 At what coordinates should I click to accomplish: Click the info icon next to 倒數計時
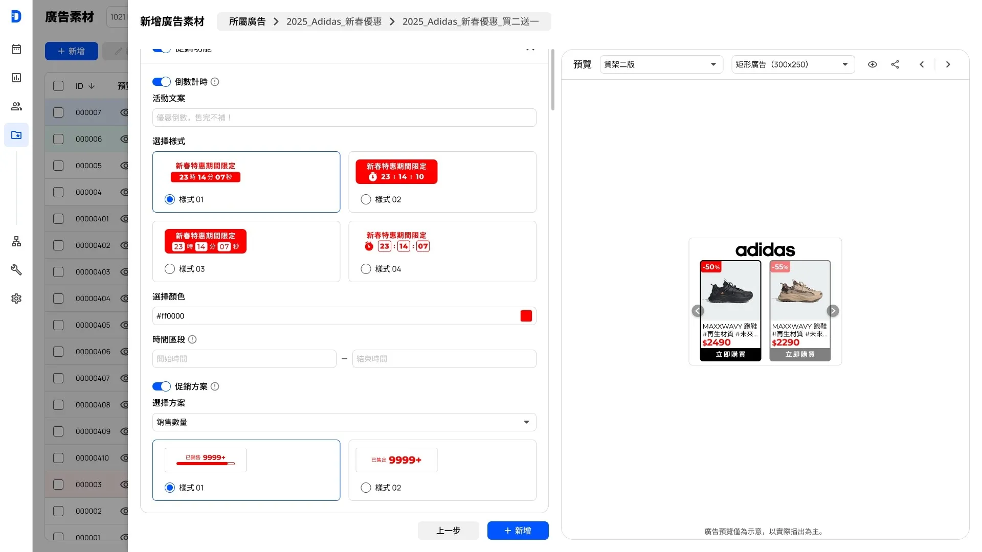coord(215,82)
